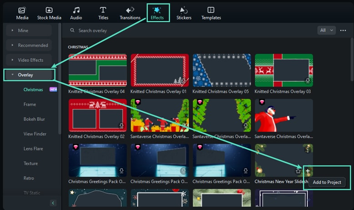
Task: Download the first Christmas Greetings Pack overlay
Action: pyautogui.click(x=121, y=170)
